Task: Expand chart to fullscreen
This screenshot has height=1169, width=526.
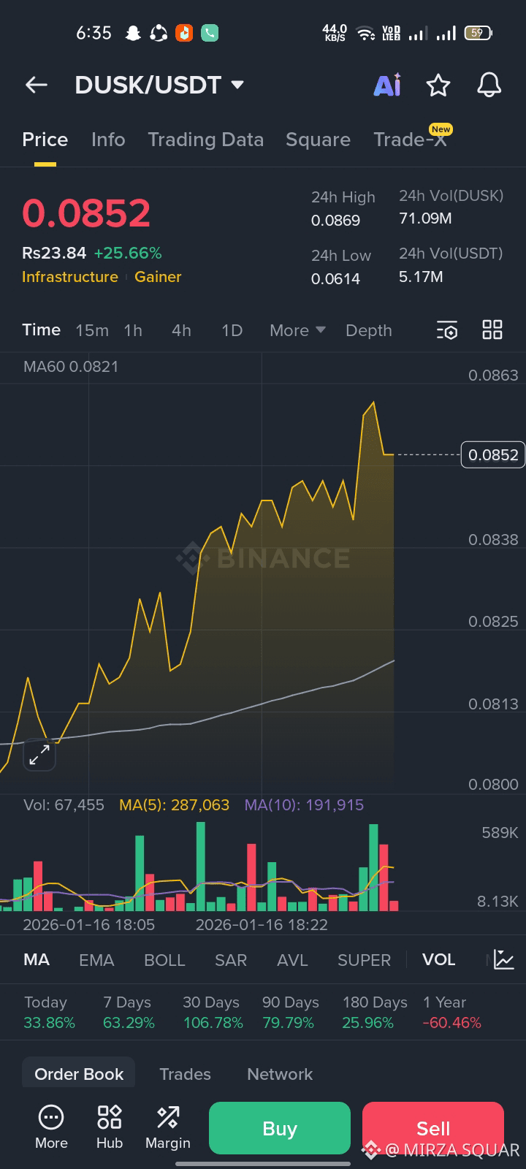Action: (x=39, y=755)
